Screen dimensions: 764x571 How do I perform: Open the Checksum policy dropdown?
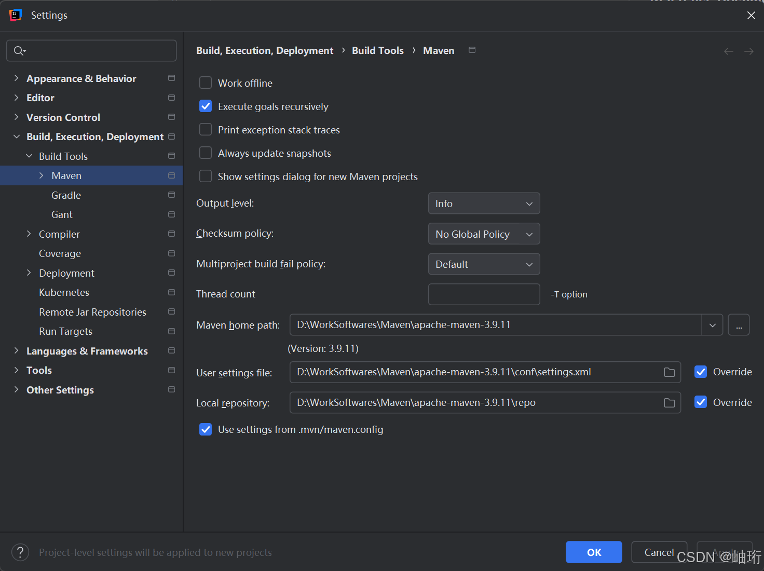pyautogui.click(x=484, y=234)
